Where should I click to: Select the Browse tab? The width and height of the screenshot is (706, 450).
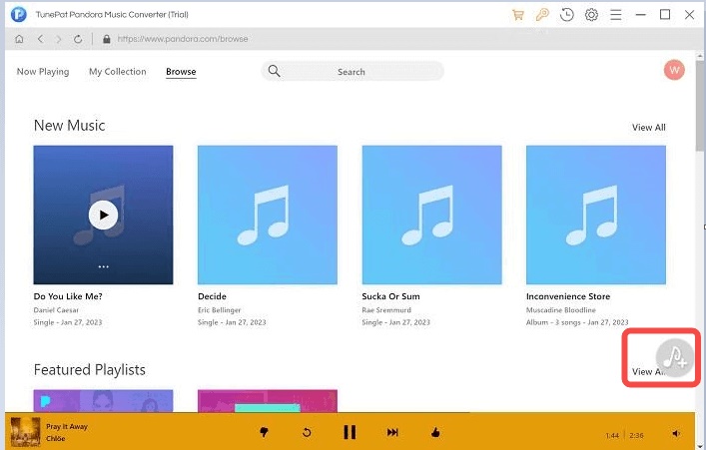[x=181, y=72]
